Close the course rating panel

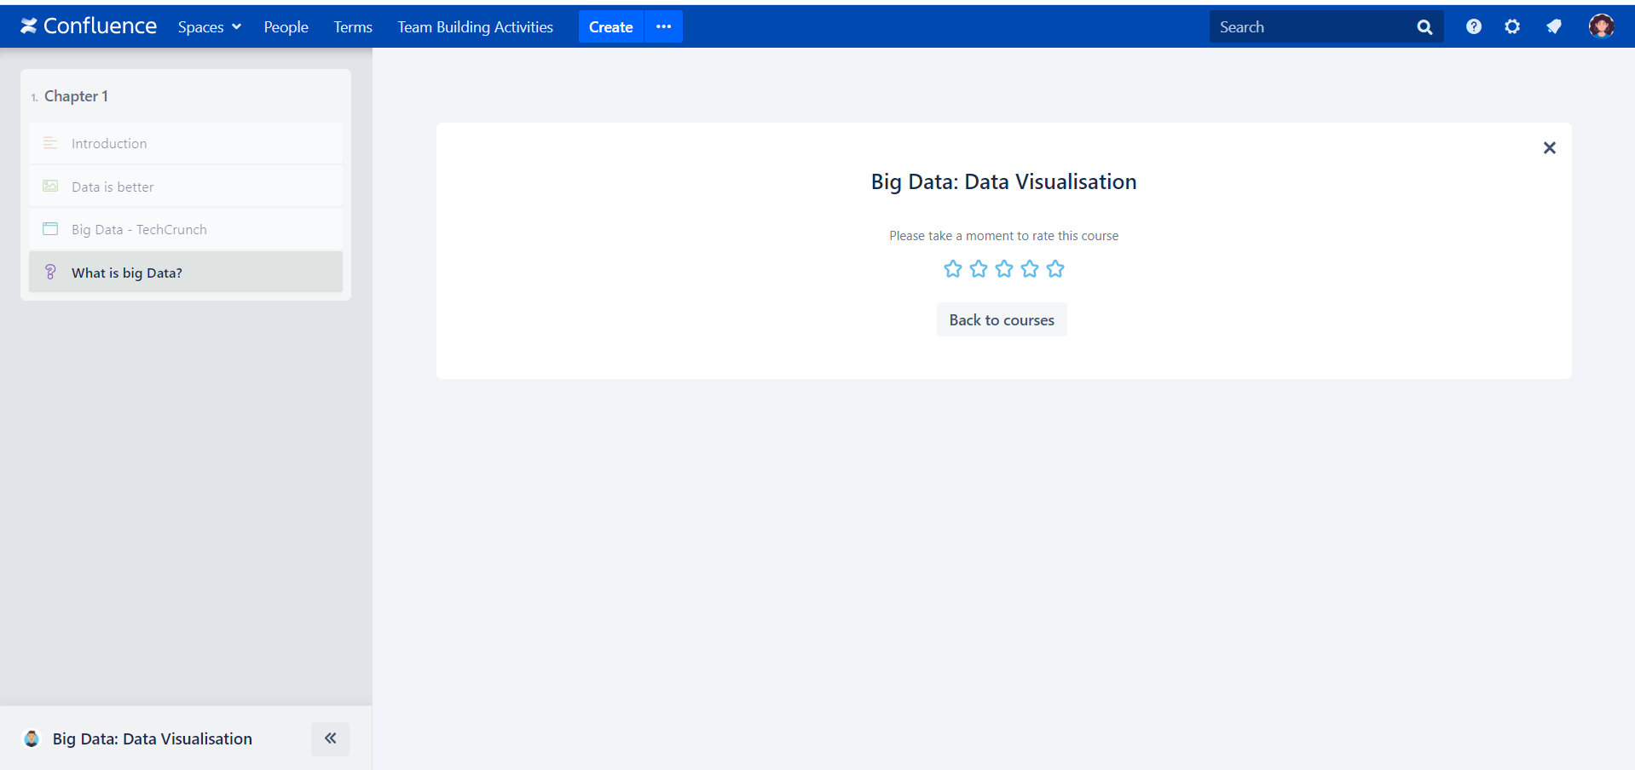[1549, 148]
